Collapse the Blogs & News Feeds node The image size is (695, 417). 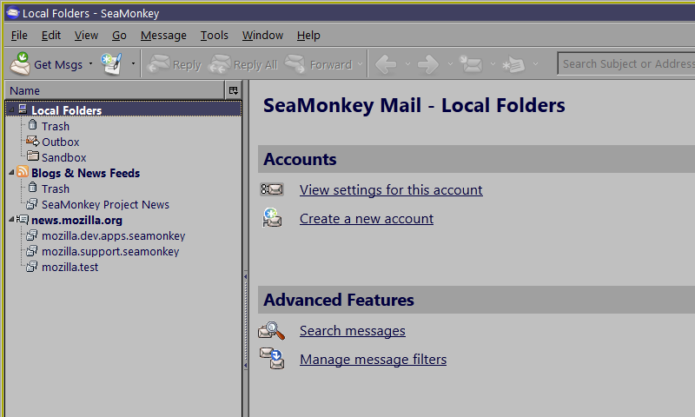pyautogui.click(x=12, y=173)
